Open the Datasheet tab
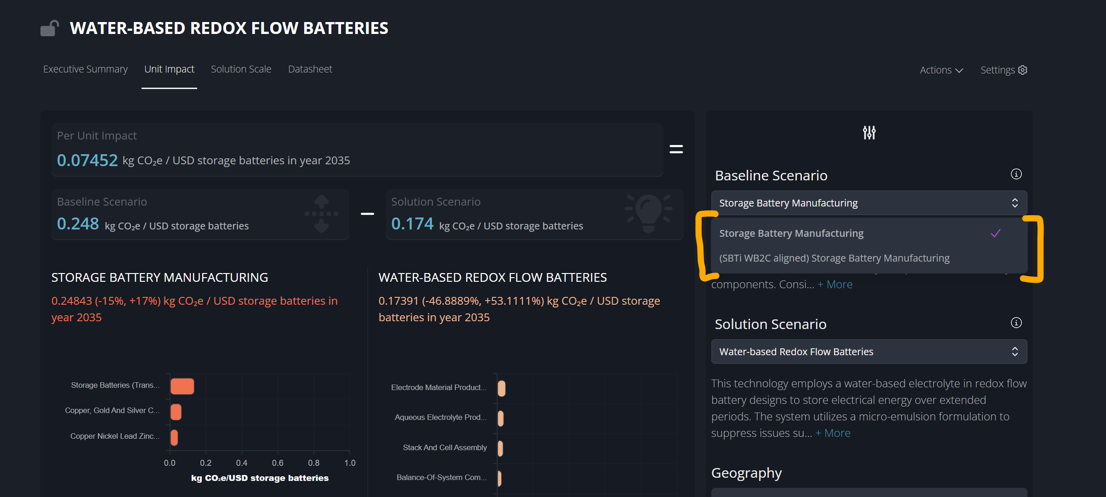The image size is (1106, 497). pos(310,69)
